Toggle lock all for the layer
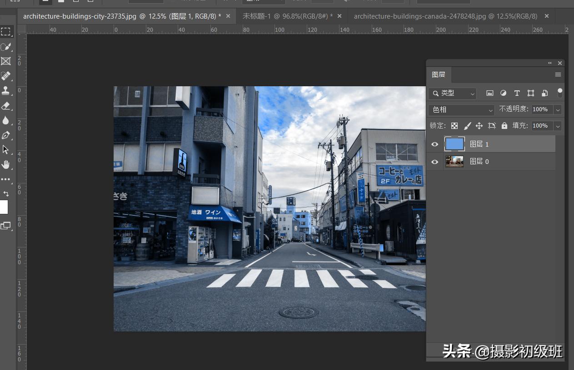Image resolution: width=574 pixels, height=370 pixels. point(504,126)
